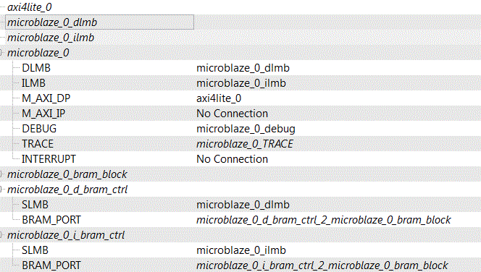
Task: Open the No Connection field for M_AXI_IP
Action: coord(232,114)
